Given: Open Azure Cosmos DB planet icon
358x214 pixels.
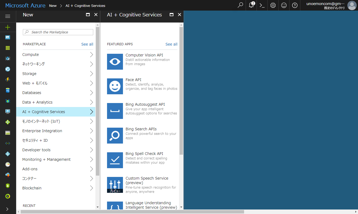Looking at the screenshot, I should pos(8,101).
